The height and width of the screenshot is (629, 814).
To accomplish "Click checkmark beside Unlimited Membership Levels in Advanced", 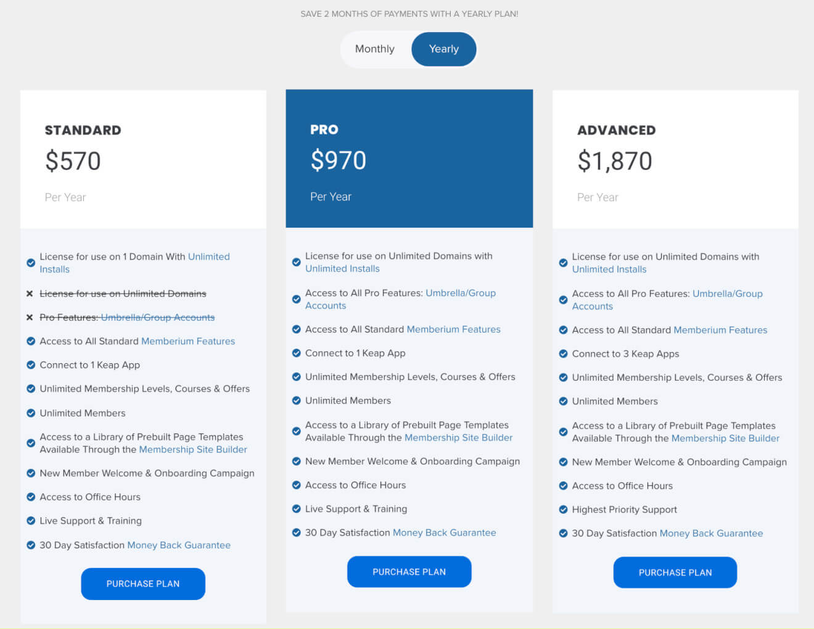I will pyautogui.click(x=563, y=377).
